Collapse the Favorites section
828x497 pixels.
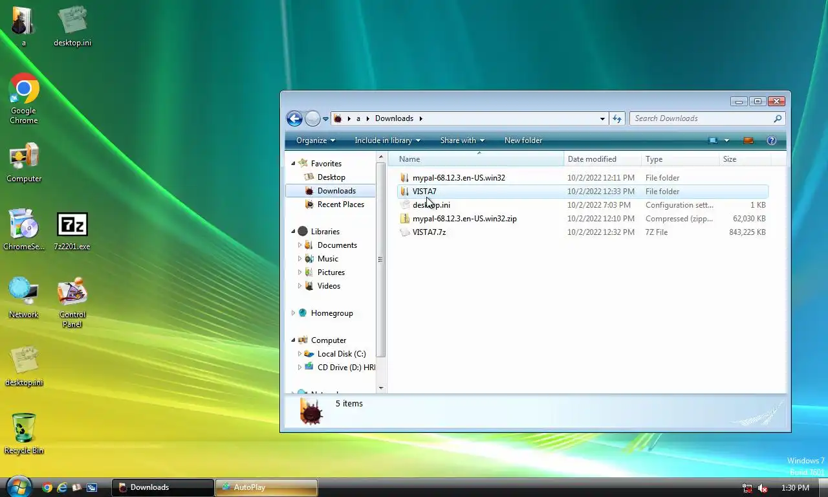click(x=293, y=164)
